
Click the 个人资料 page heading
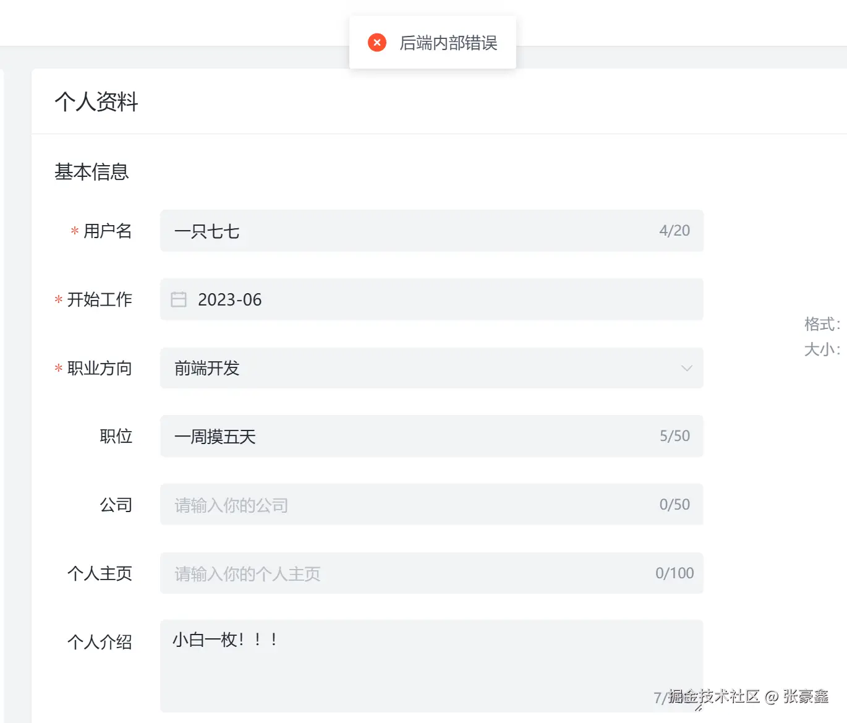click(x=96, y=101)
